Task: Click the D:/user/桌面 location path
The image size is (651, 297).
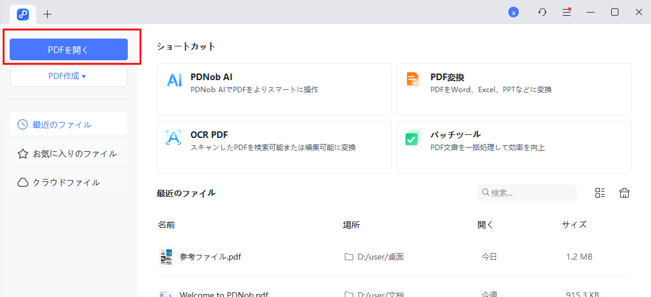Action: click(x=381, y=257)
